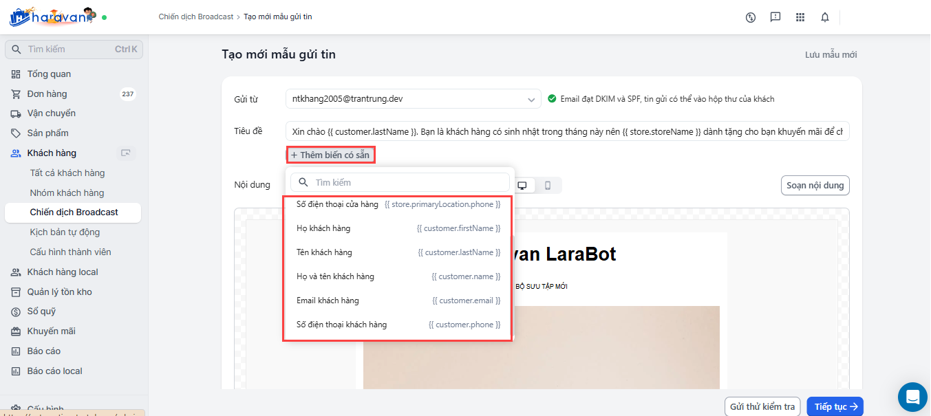Screen dimensions: 931x416
Task: Insert Email khách hàng variable
Action: [x=398, y=300]
